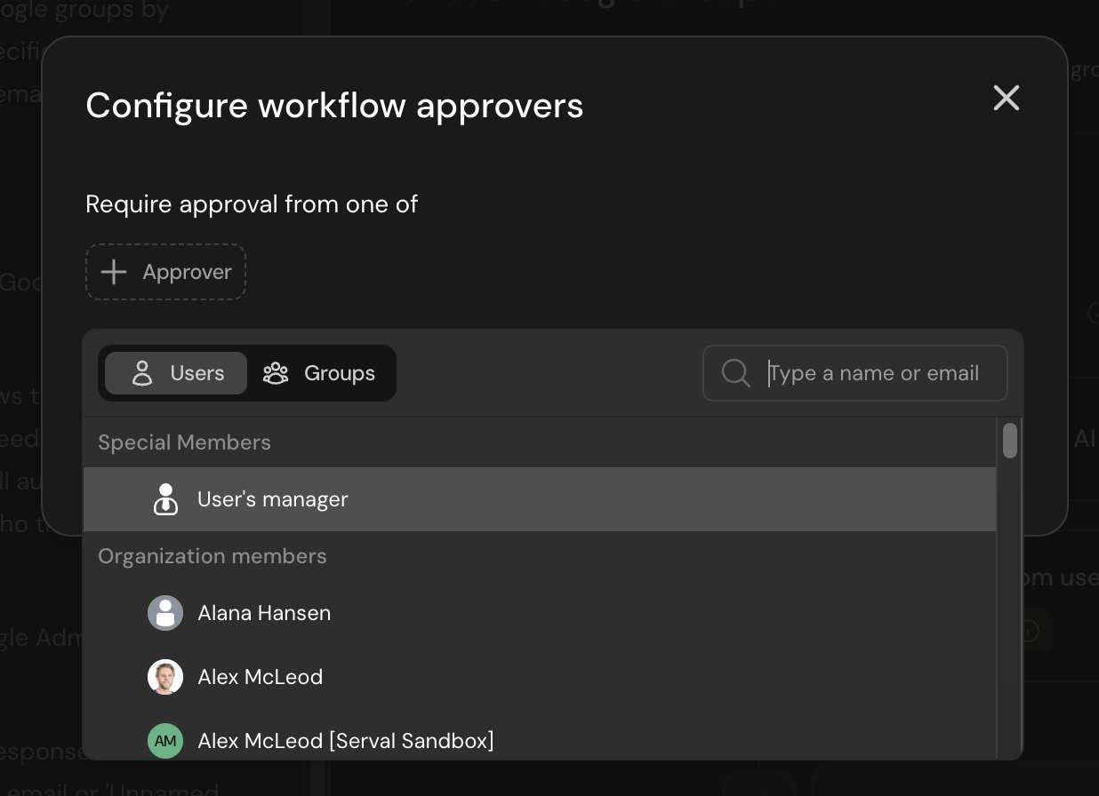Click the magnifying glass search icon
Image resolution: width=1099 pixels, height=796 pixels.
click(735, 373)
